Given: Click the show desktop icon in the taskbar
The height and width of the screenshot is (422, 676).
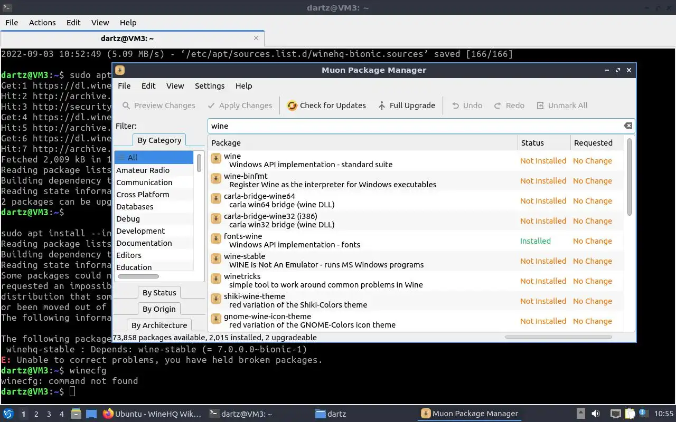Looking at the screenshot, I should 91,414.
